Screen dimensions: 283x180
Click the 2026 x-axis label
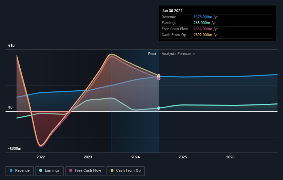[x=230, y=157]
